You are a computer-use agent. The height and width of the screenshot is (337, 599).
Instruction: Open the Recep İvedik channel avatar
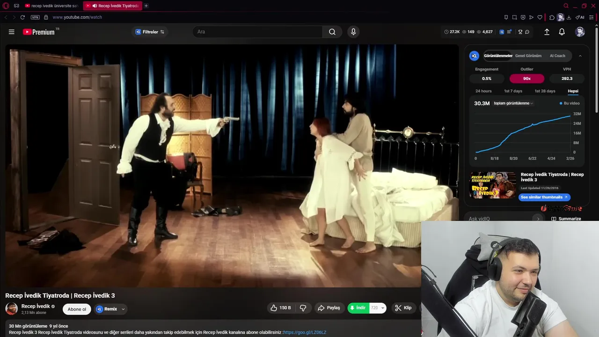pyautogui.click(x=11, y=309)
